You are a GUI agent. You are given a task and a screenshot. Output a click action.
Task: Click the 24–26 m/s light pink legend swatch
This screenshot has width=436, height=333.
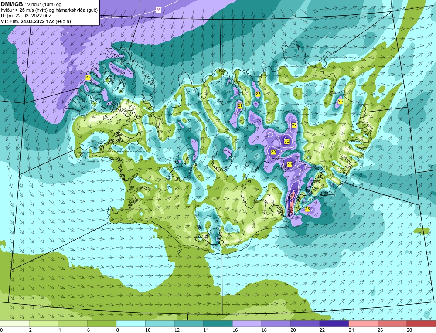[x=363, y=323]
